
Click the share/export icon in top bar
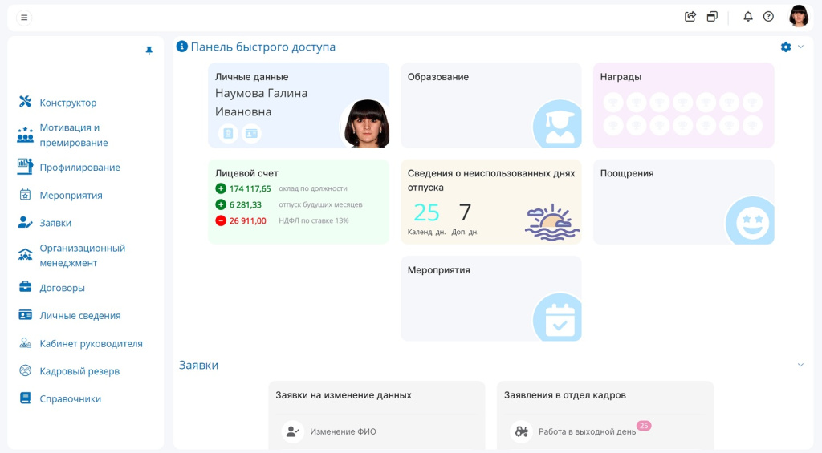[x=690, y=17]
